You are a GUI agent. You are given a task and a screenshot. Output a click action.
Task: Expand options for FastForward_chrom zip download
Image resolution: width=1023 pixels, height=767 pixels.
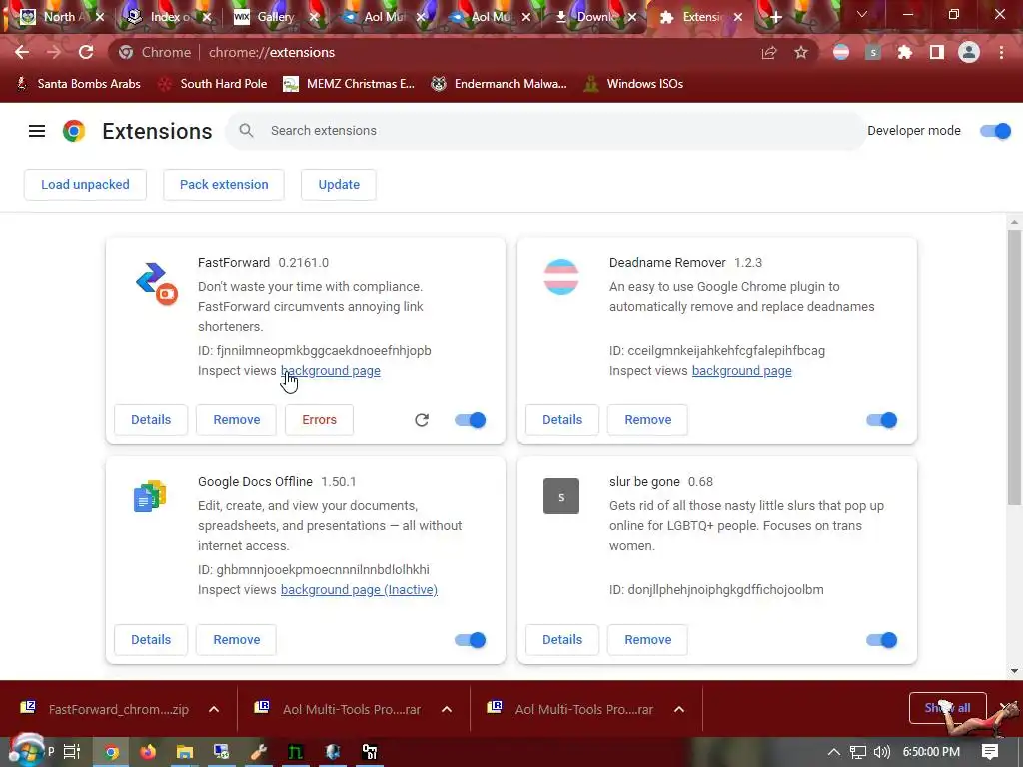coord(214,710)
